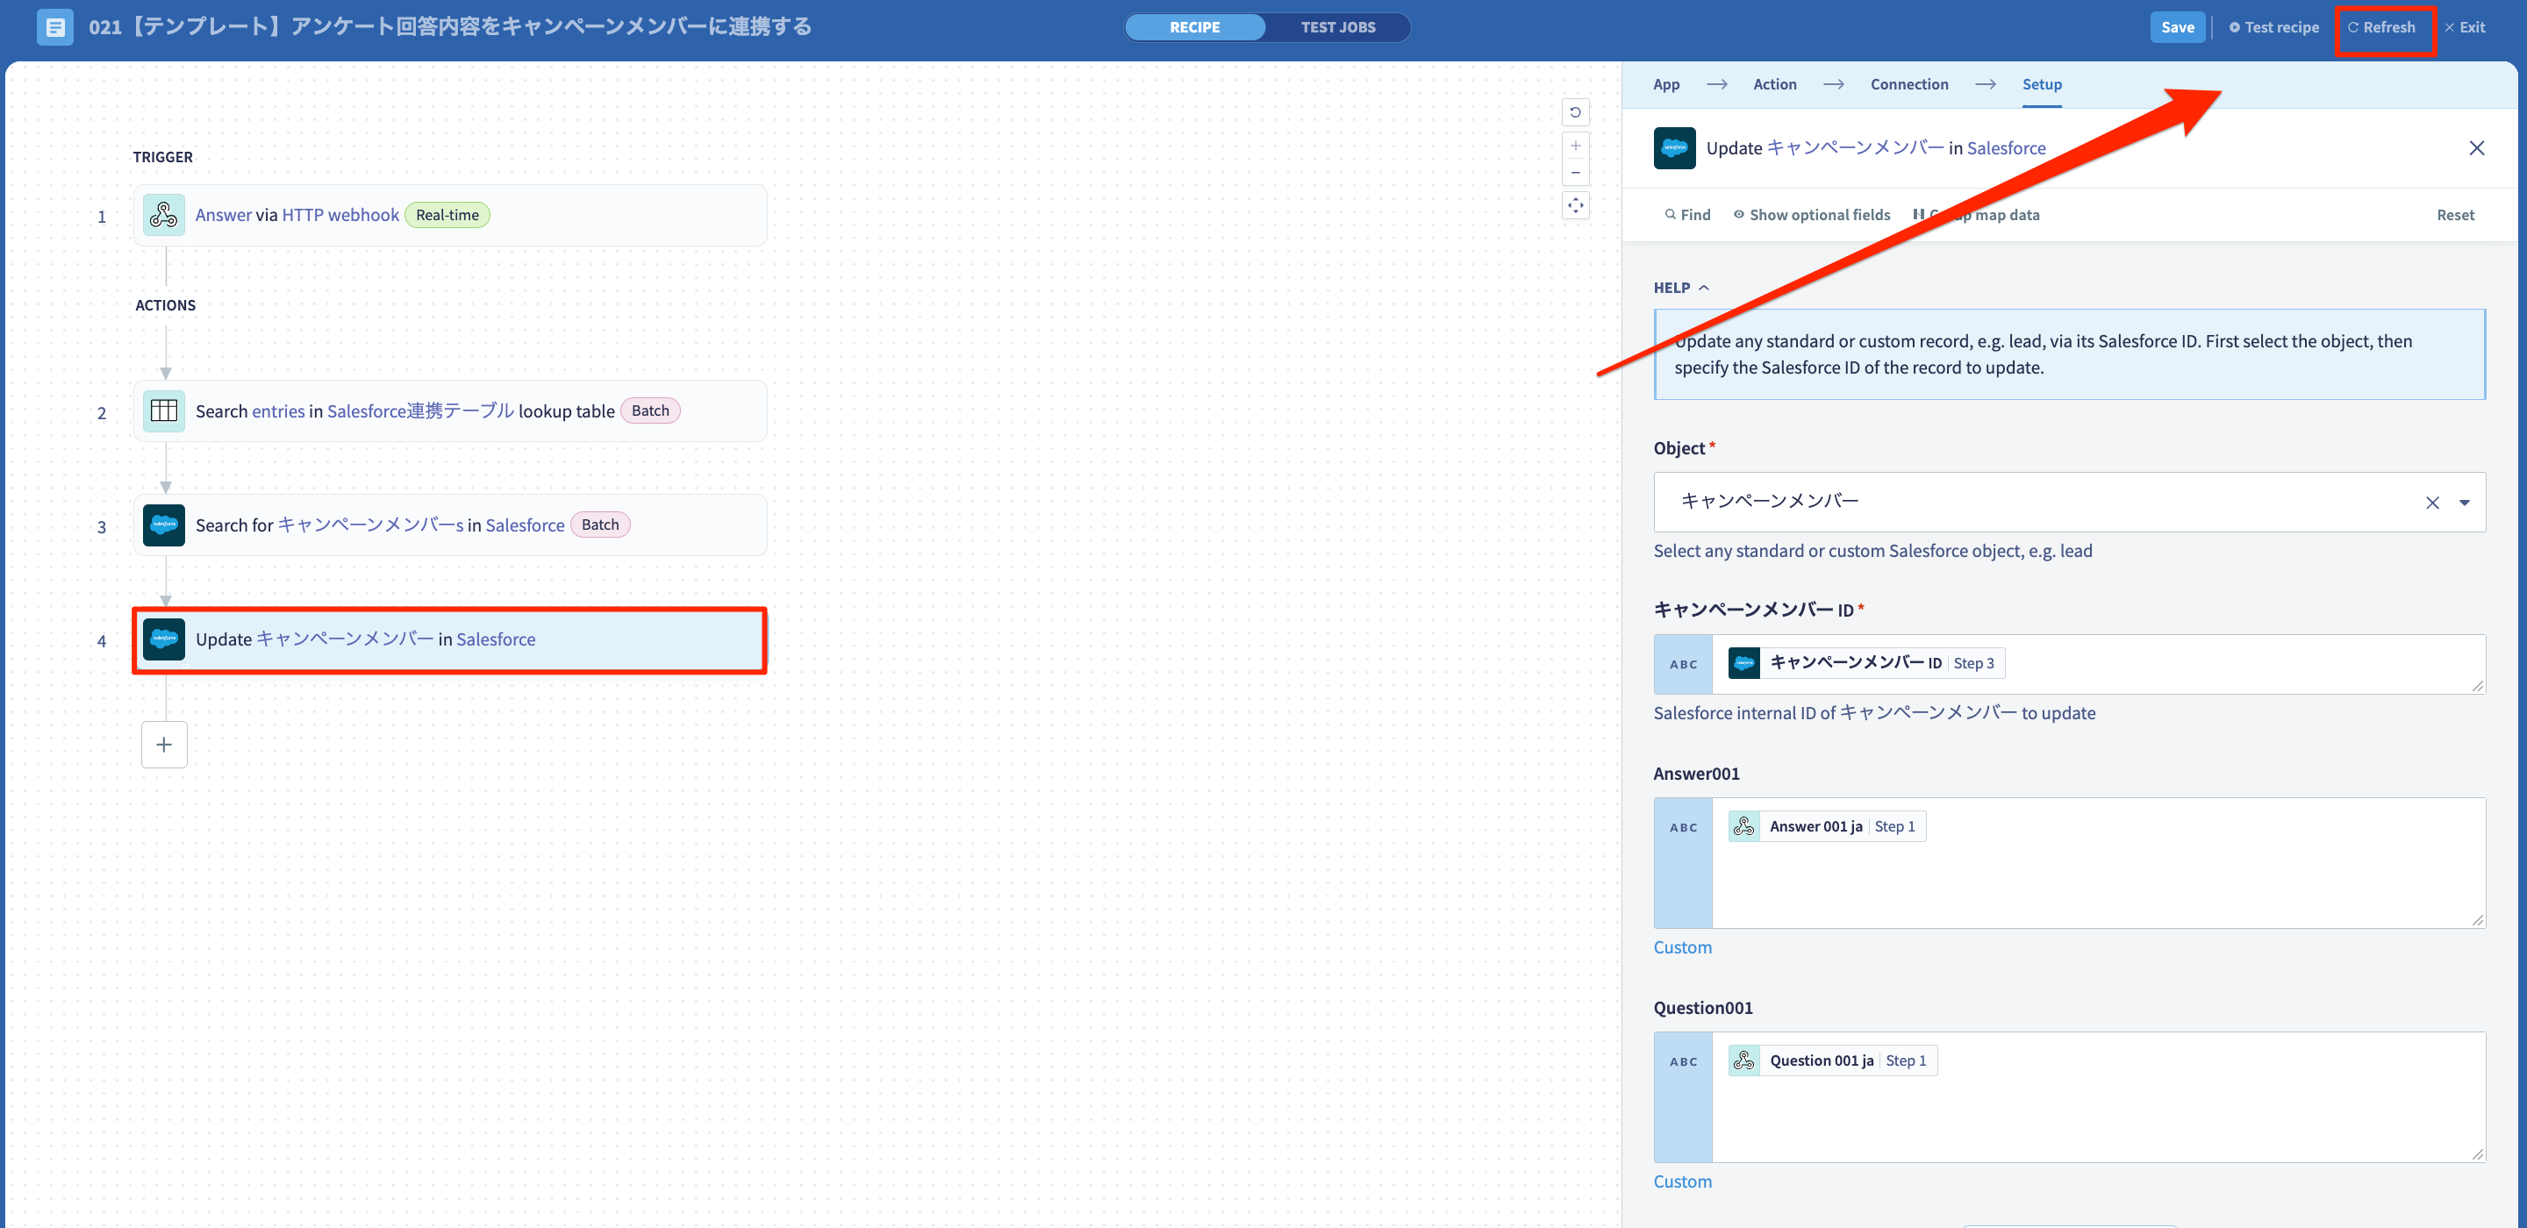The width and height of the screenshot is (2527, 1228).
Task: Click Custom link under Question001
Action: pyautogui.click(x=1681, y=1182)
